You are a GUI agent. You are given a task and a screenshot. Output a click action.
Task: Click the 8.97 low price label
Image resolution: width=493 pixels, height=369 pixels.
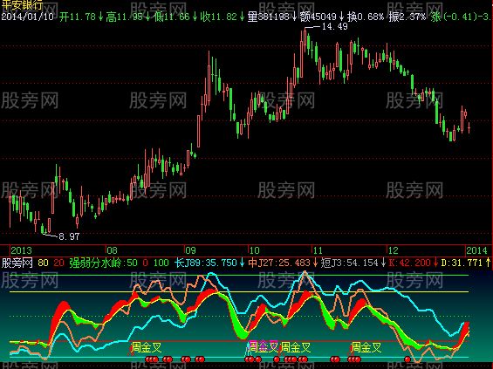click(69, 236)
